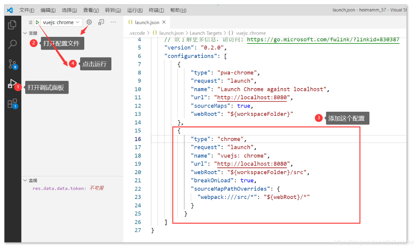Click the "pwa-chrome" value on line 8
Screen dimensions: 418x249
[237, 73]
